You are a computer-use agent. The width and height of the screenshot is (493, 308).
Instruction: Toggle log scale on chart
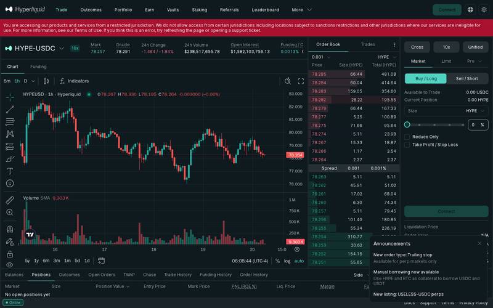pos(287,261)
